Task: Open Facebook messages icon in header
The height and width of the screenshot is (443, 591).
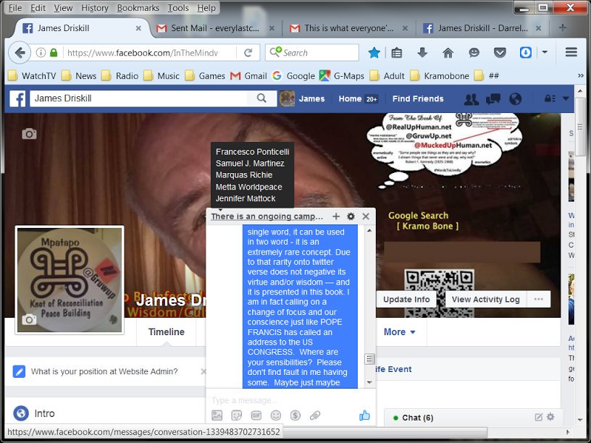Action: (x=493, y=99)
